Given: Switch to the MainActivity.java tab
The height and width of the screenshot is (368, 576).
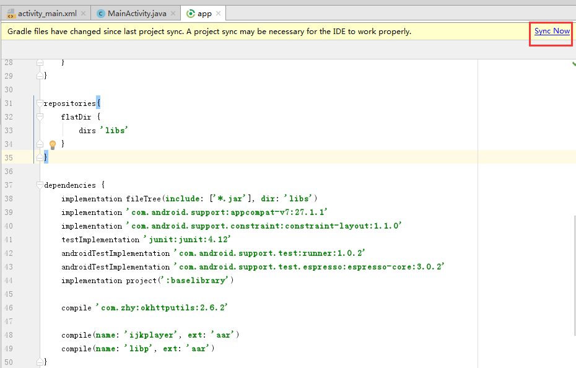Looking at the screenshot, I should (137, 14).
